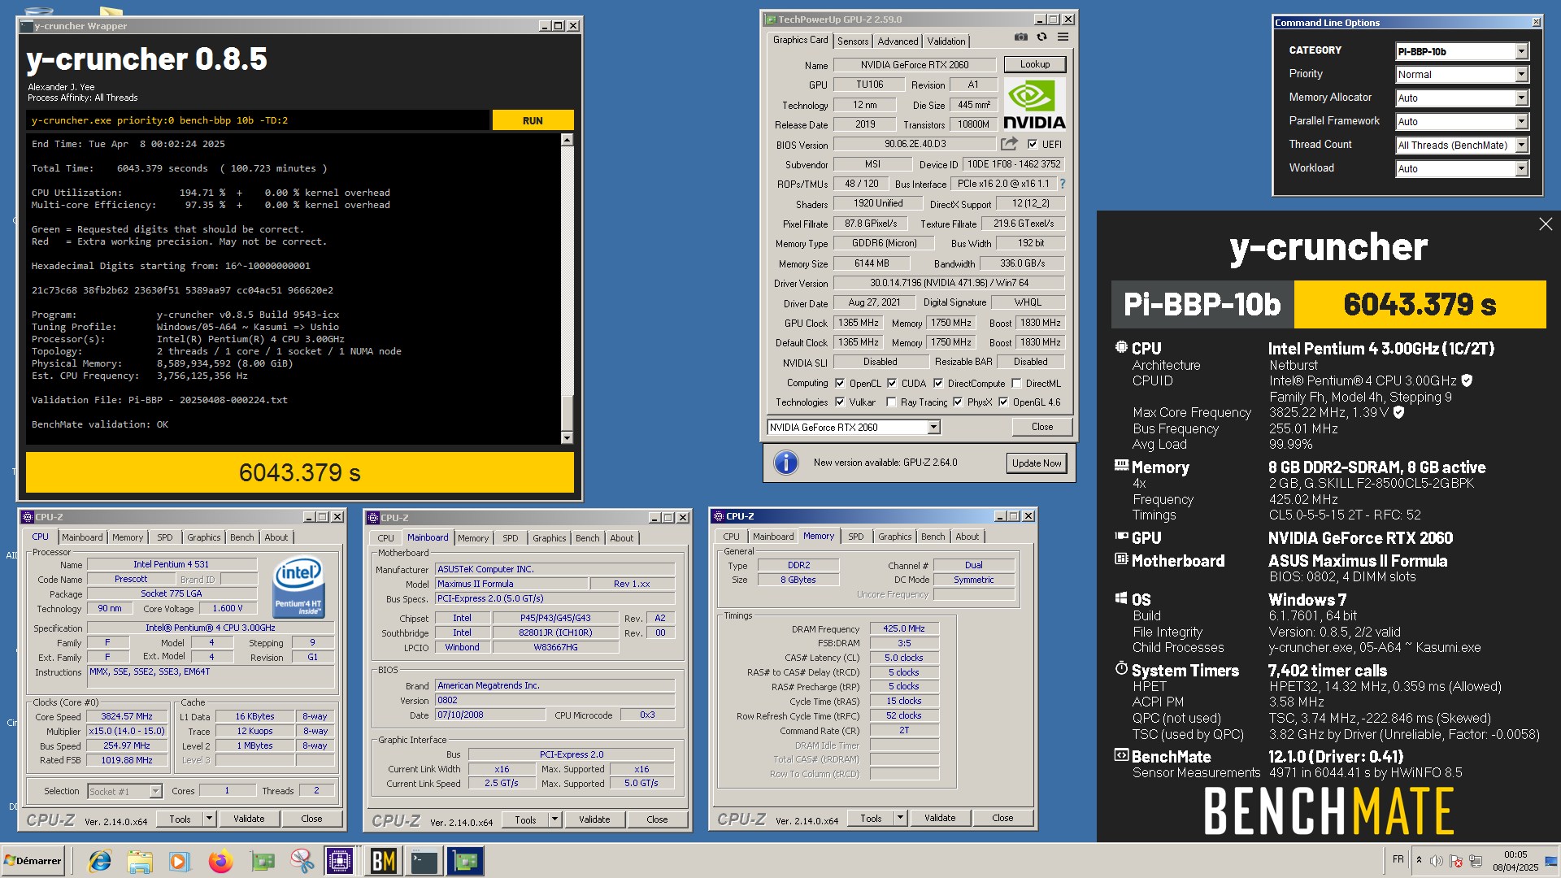Open the Selection Socket #1 dropdown in CPU-Z
The width and height of the screenshot is (1561, 878).
(x=124, y=791)
